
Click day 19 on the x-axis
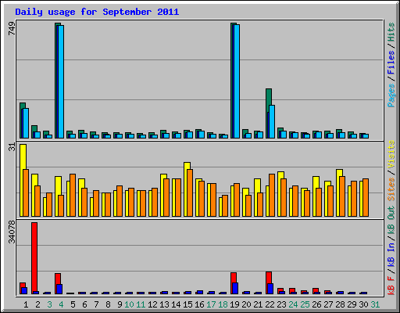click(234, 304)
